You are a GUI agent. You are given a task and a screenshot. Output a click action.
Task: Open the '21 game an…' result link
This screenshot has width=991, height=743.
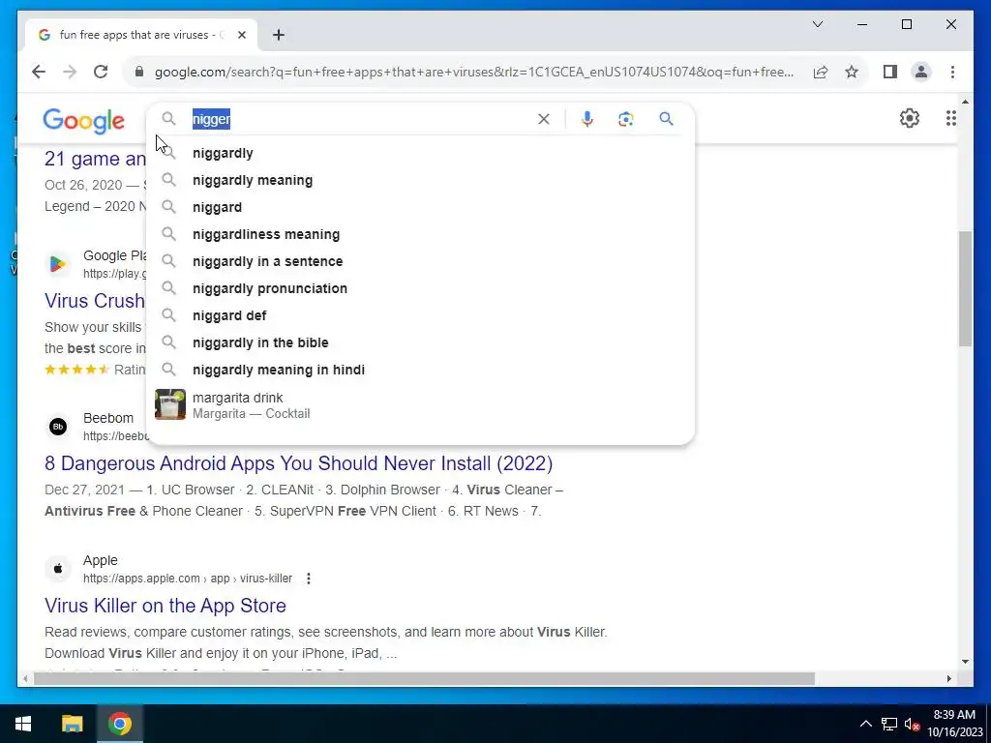95,159
